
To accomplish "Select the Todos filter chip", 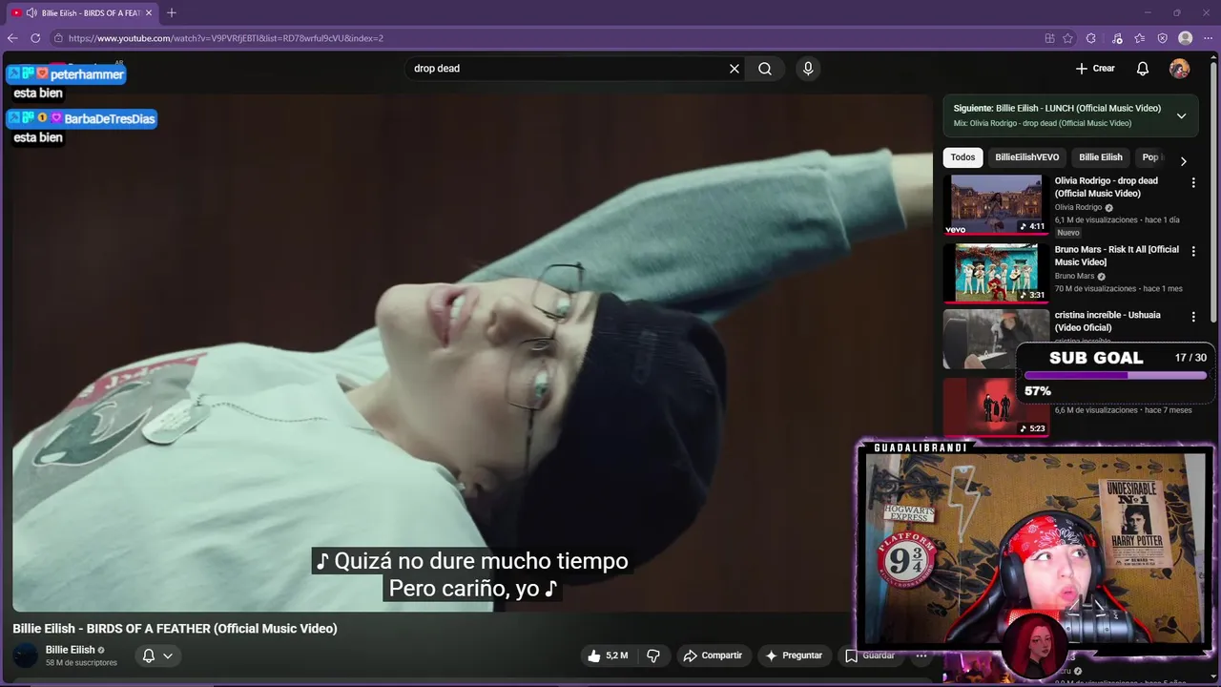I will tap(963, 157).
